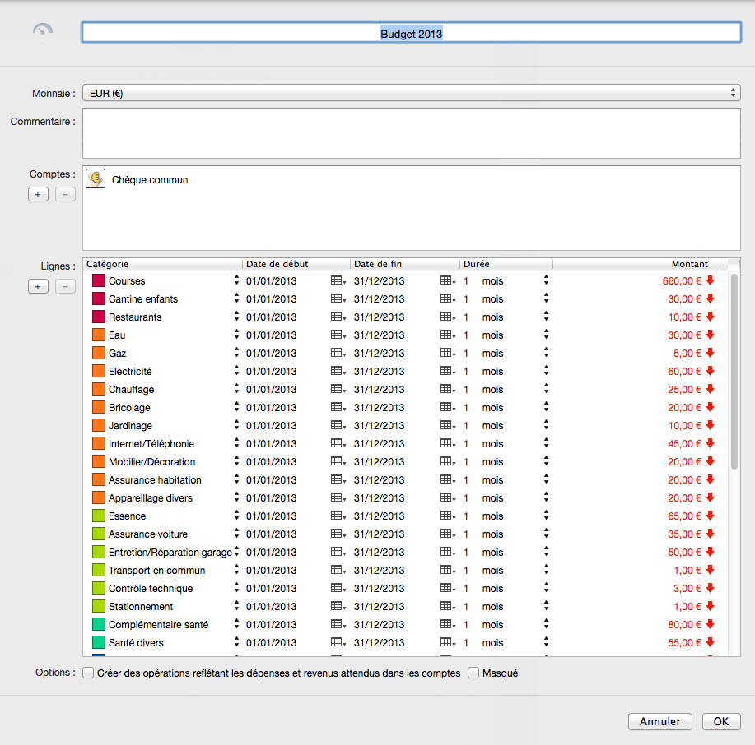Viewport: 755px width, 745px height.
Task: Click the Budget 2013 title field
Action: tap(411, 33)
